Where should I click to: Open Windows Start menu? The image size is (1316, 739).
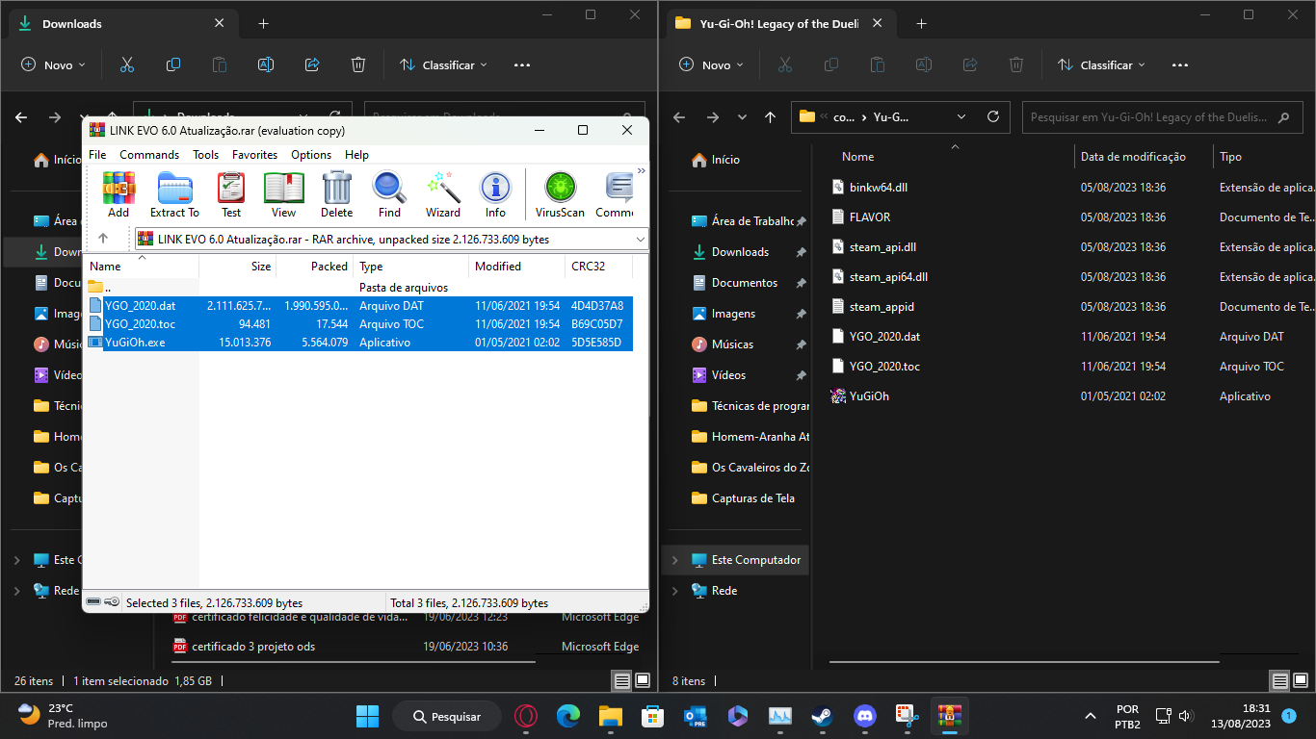pyautogui.click(x=367, y=717)
